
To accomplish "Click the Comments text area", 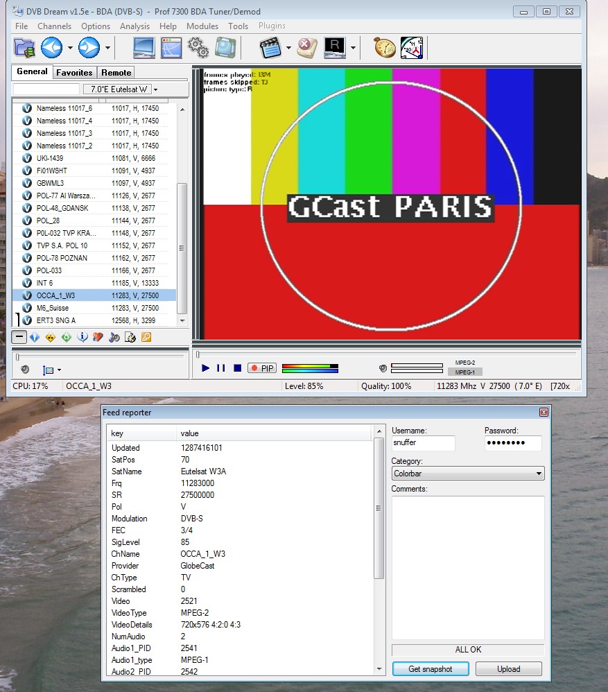I will (468, 568).
